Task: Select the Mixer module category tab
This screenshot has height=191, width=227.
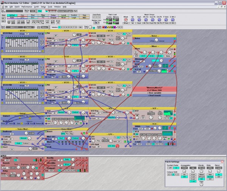Action: 64,17
